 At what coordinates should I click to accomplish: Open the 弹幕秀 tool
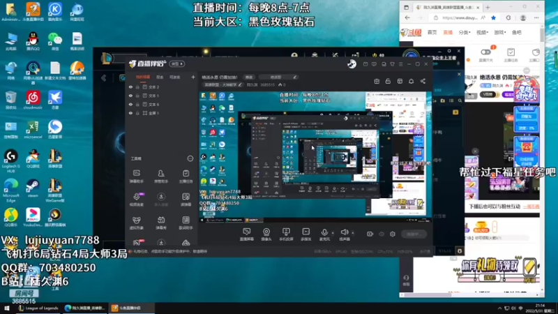(161, 223)
